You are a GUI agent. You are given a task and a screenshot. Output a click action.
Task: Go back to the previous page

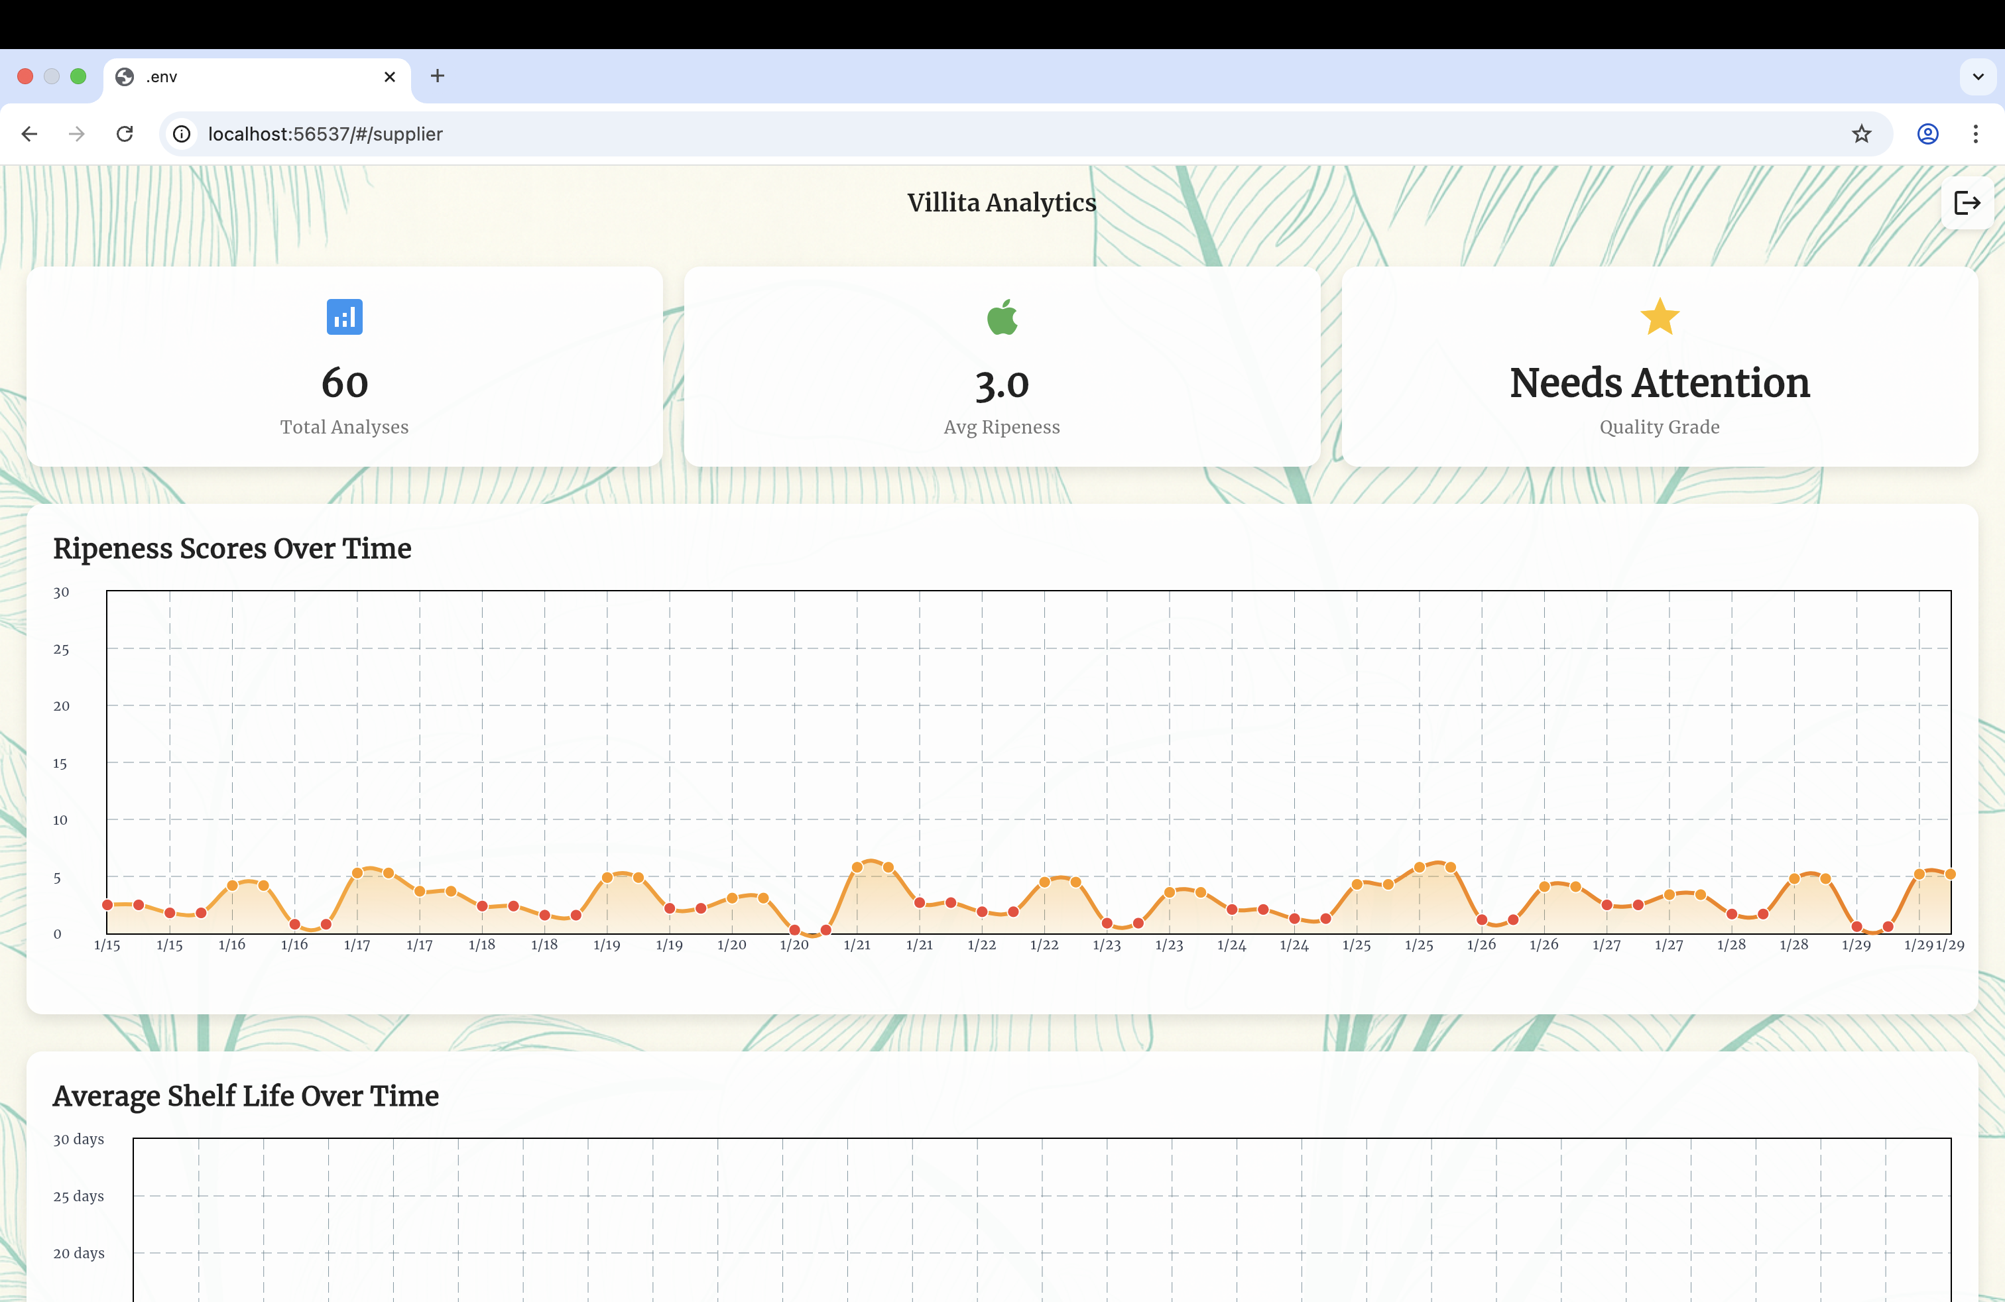click(29, 134)
